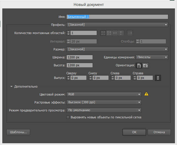
Task: Toggle the bleed link chain icon
Action: tap(158, 78)
